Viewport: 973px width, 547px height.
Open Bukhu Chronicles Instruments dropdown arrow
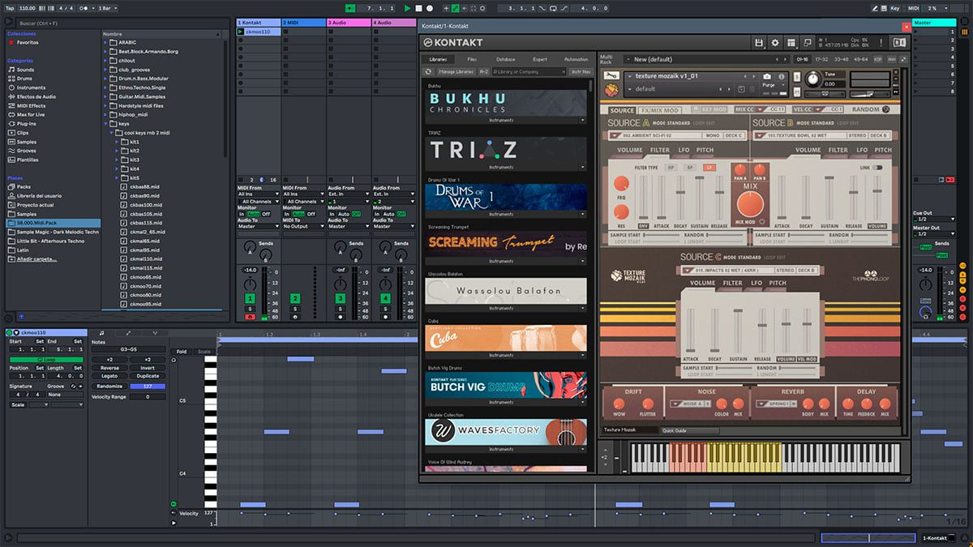pos(581,120)
